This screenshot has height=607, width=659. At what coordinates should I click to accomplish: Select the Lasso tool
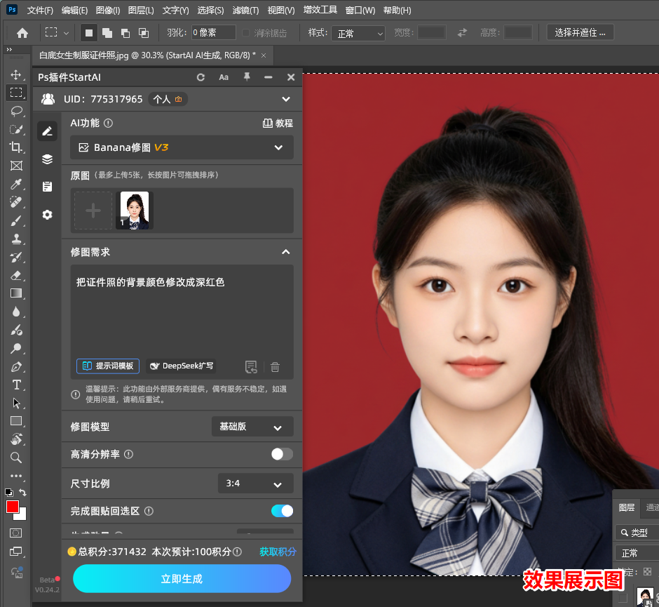coord(16,111)
